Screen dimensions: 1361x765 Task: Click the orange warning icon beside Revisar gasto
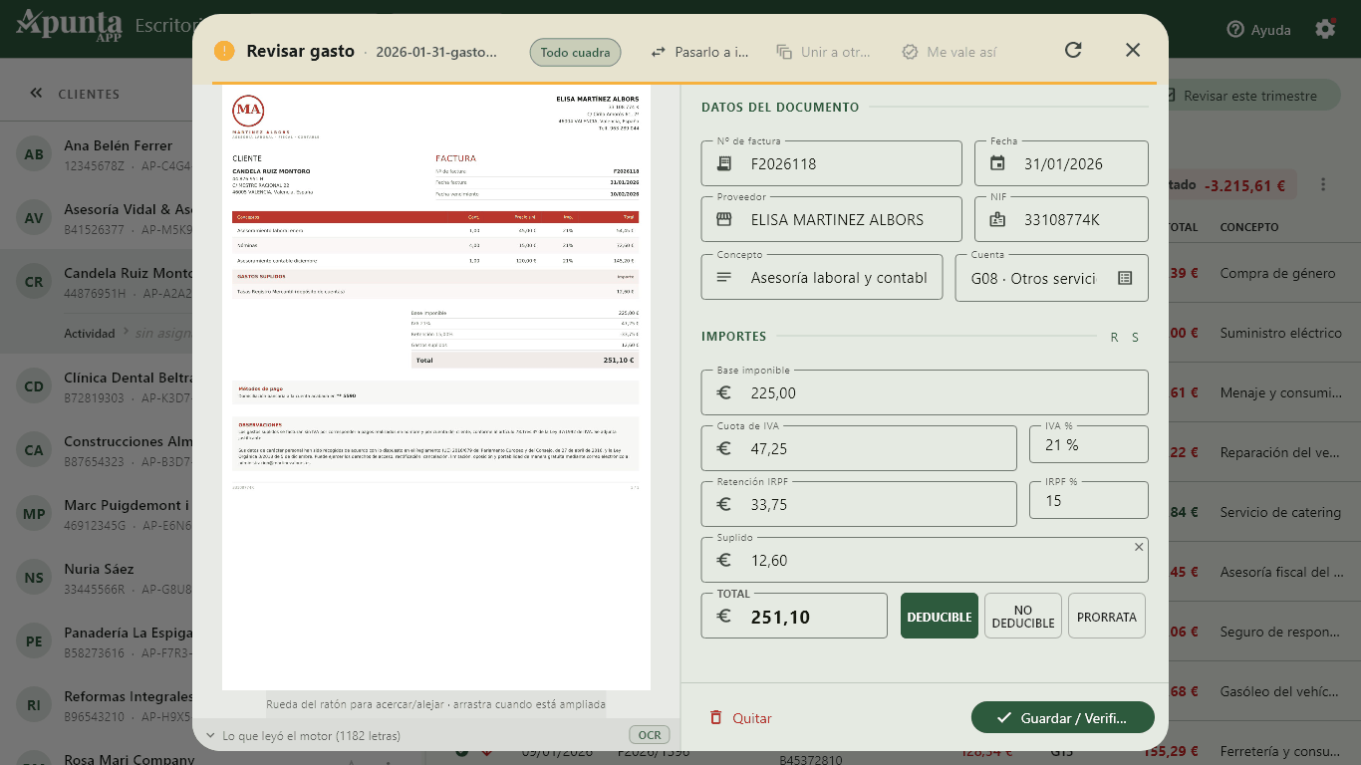(224, 51)
